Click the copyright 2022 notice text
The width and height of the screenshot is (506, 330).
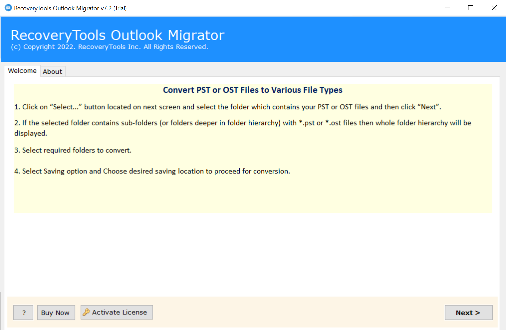[109, 47]
